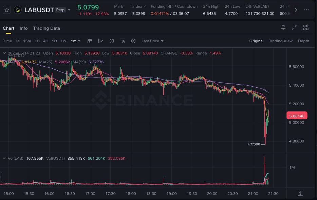
Task: Select the Time chart interval
Action: [x=7, y=41]
